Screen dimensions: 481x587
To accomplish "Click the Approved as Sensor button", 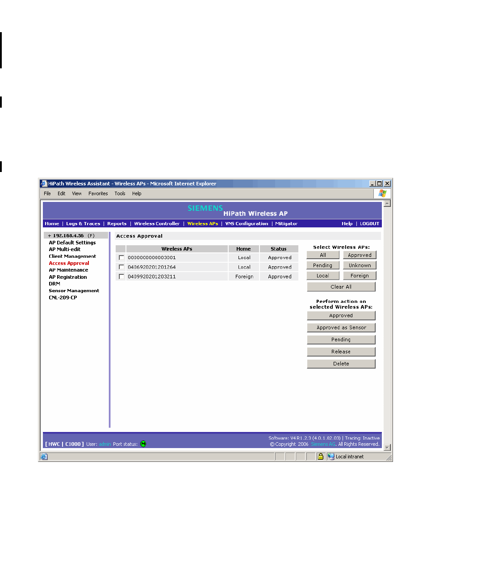I will pos(341,327).
